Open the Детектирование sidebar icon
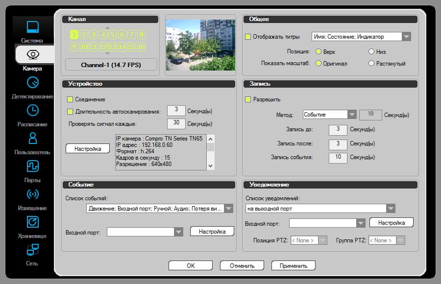 click(x=33, y=82)
